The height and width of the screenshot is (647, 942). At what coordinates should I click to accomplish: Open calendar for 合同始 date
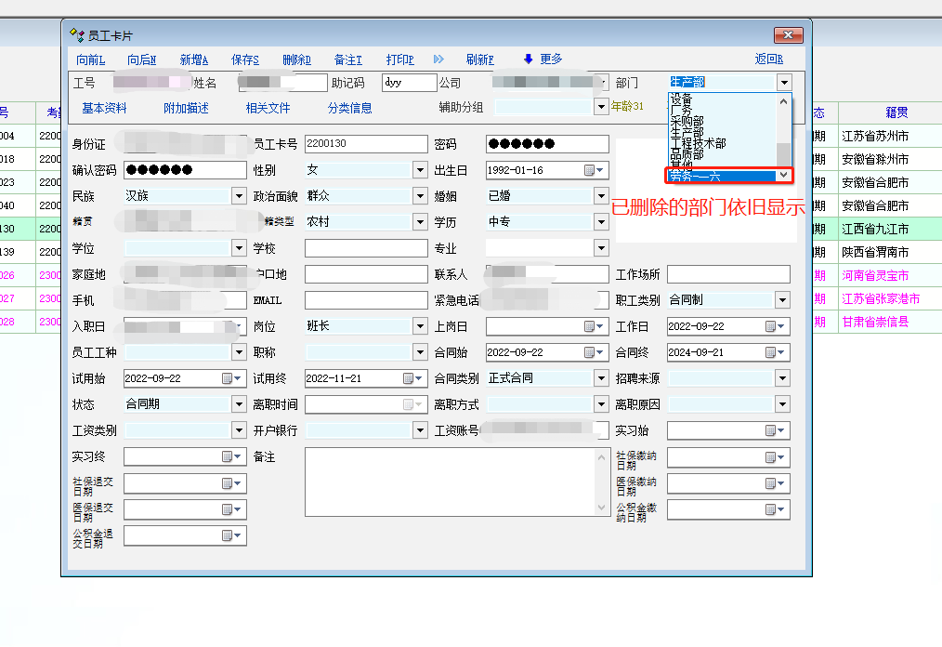tap(589, 352)
